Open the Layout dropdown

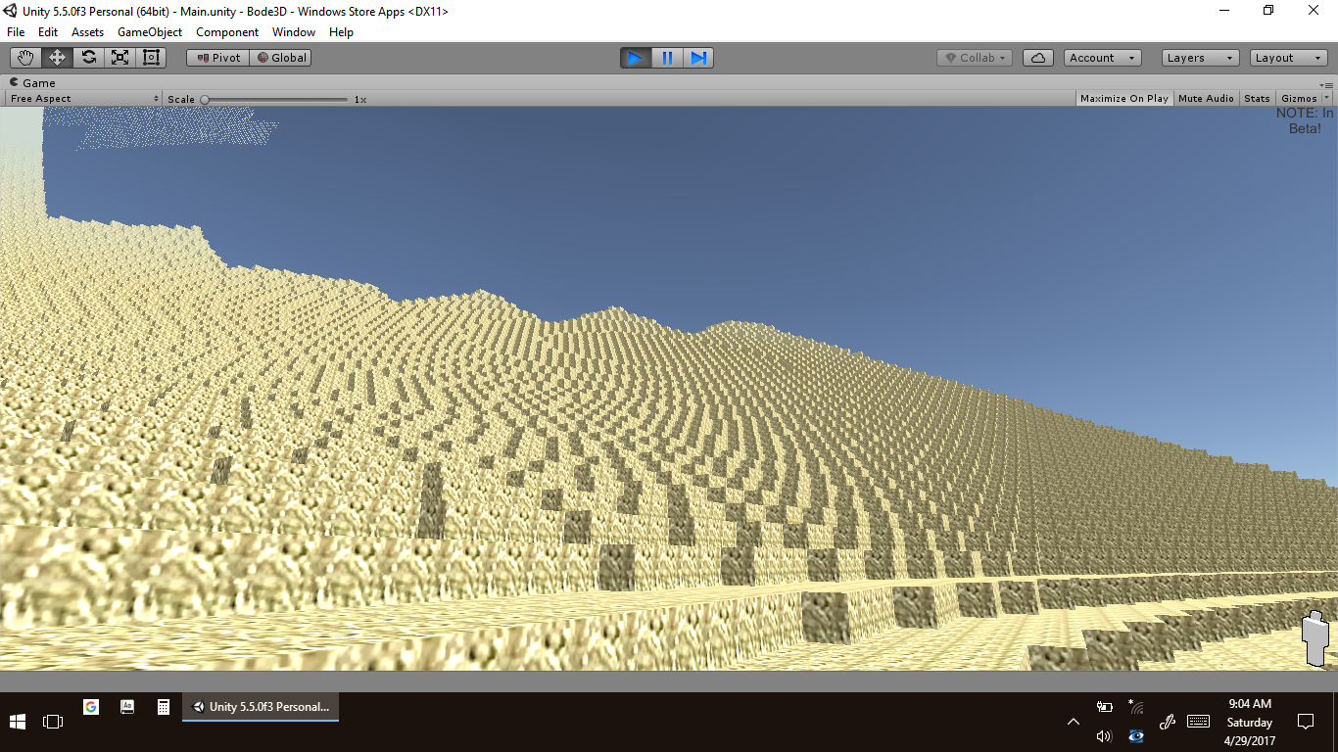(x=1287, y=58)
